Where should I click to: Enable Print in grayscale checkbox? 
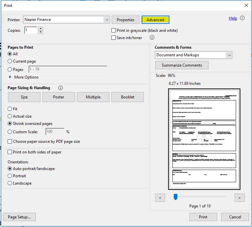[114, 30]
